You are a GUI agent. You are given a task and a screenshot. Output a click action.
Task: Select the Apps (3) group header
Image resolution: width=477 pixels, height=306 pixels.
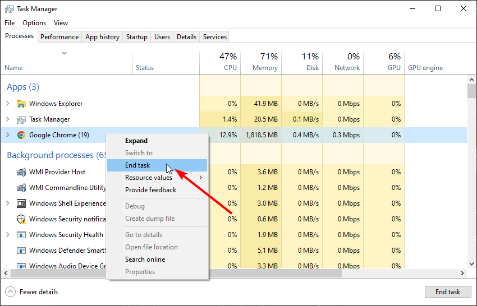(23, 87)
